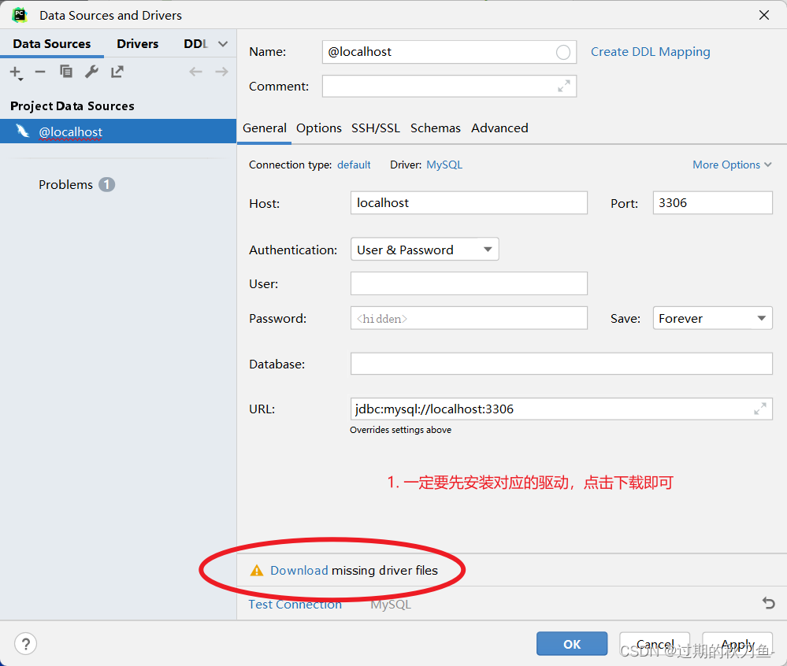
Task: Open the Save password dropdown
Action: [x=712, y=318]
